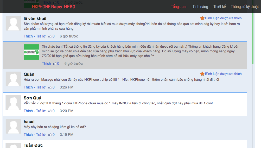Go to Thông số kỹ thuật tab

pos(245,7)
